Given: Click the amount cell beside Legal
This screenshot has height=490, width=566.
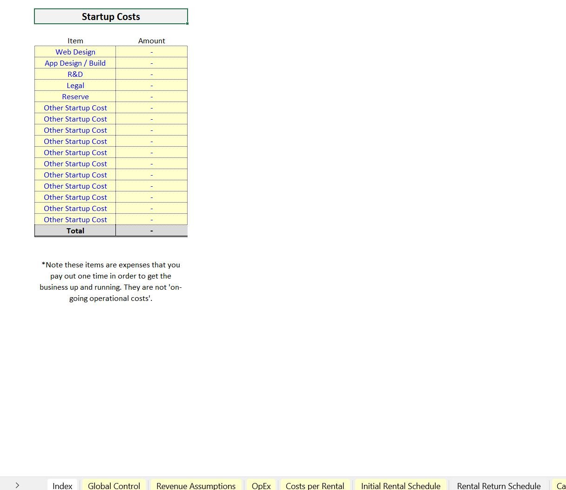Looking at the screenshot, I should (x=151, y=85).
